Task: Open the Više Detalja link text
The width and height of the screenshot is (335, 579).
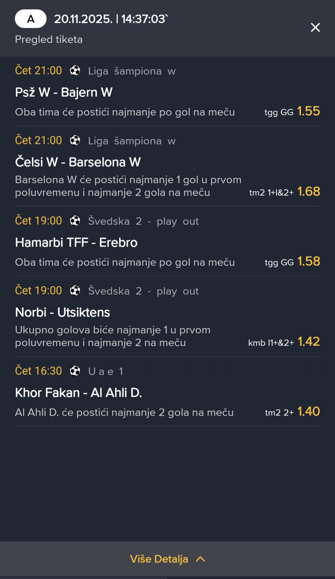Action: tap(159, 559)
